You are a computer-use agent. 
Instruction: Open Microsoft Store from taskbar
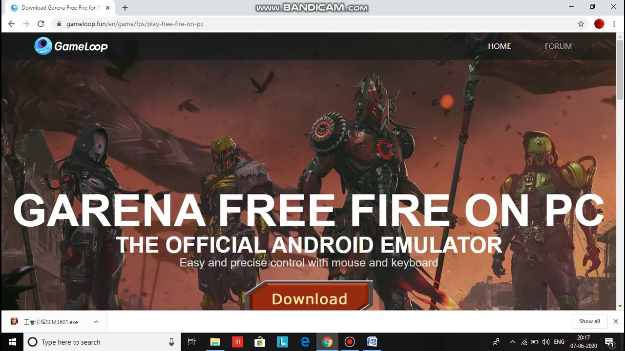(260, 342)
